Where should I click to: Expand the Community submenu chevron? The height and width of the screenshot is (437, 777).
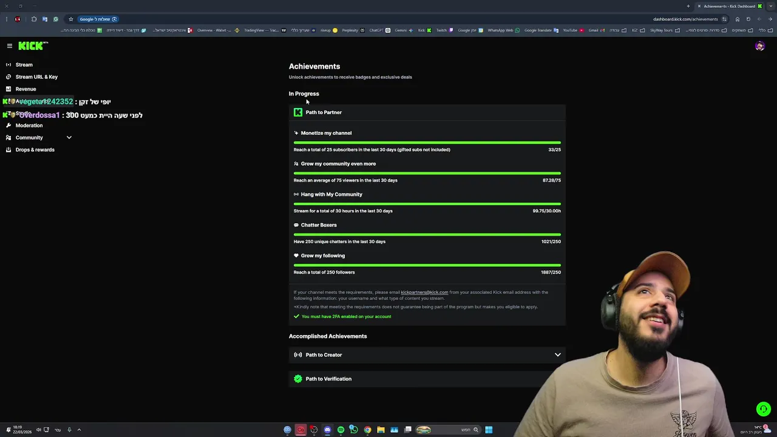[x=69, y=137]
